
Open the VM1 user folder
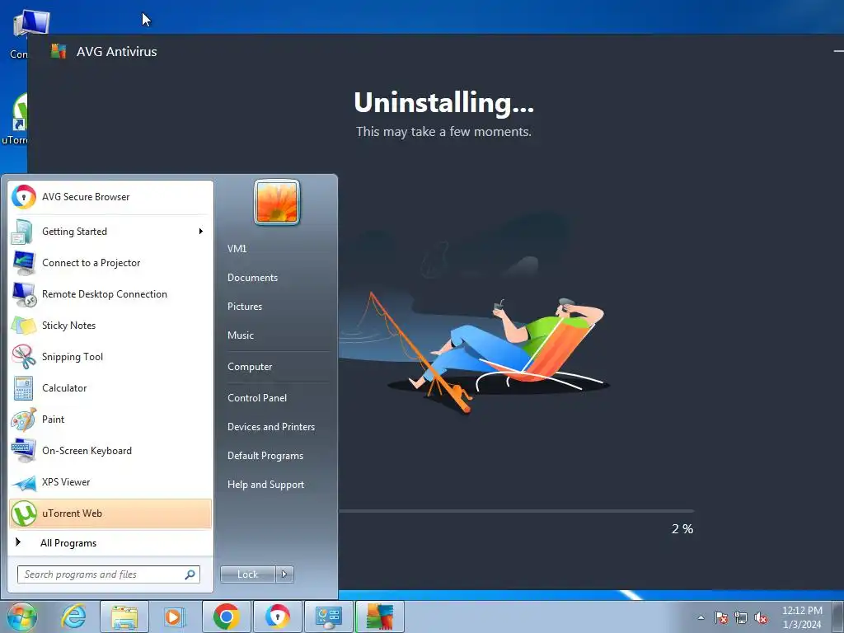(237, 249)
